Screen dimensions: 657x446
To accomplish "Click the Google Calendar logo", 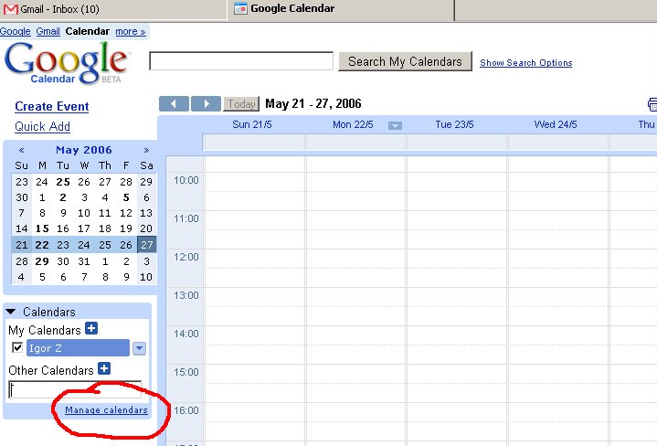I will click(67, 63).
